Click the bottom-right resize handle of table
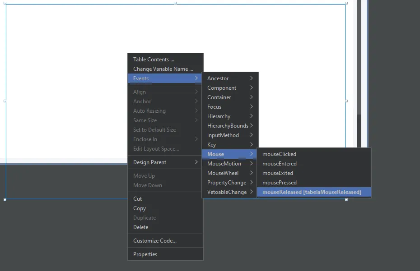Screen dimensions: 420x271 click(346, 200)
